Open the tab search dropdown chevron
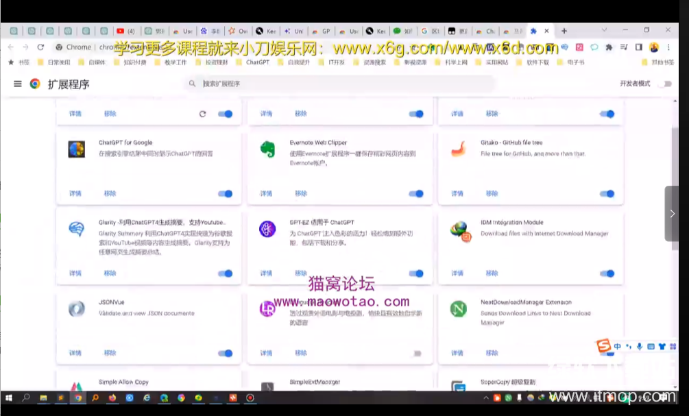The height and width of the screenshot is (416, 689). coord(605,31)
